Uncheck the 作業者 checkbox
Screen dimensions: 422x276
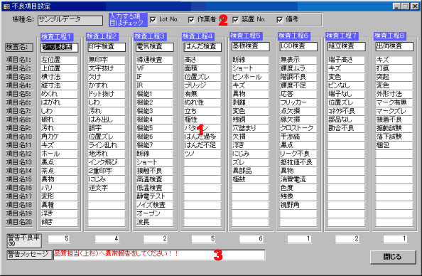(191, 20)
